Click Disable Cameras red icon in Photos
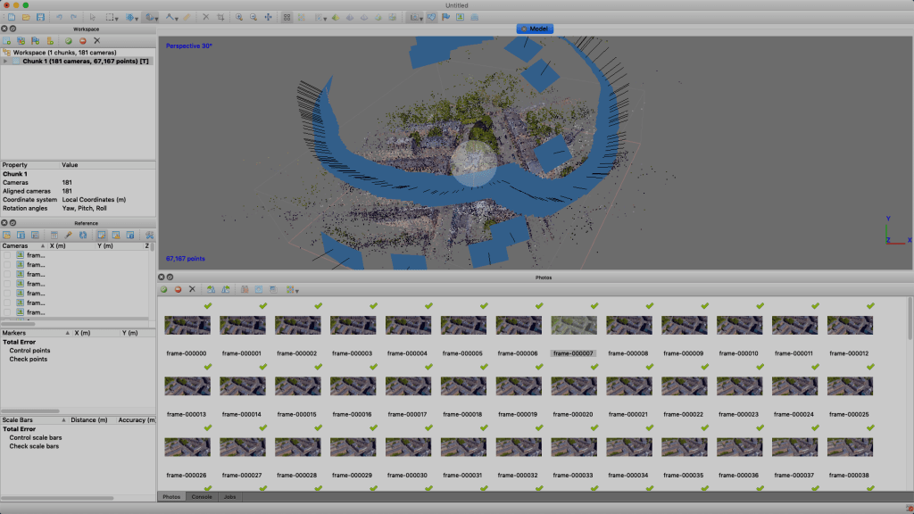This screenshot has height=514, width=914. click(x=178, y=289)
